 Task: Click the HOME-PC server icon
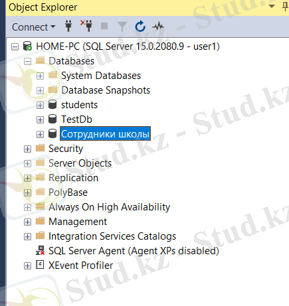tap(28, 46)
